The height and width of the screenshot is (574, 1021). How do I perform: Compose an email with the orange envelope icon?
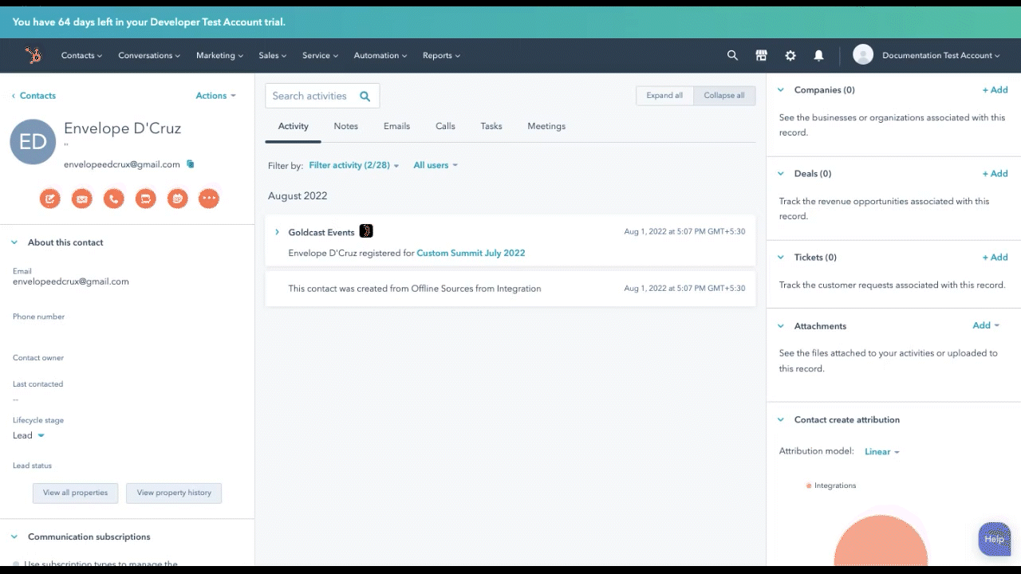[x=82, y=199]
